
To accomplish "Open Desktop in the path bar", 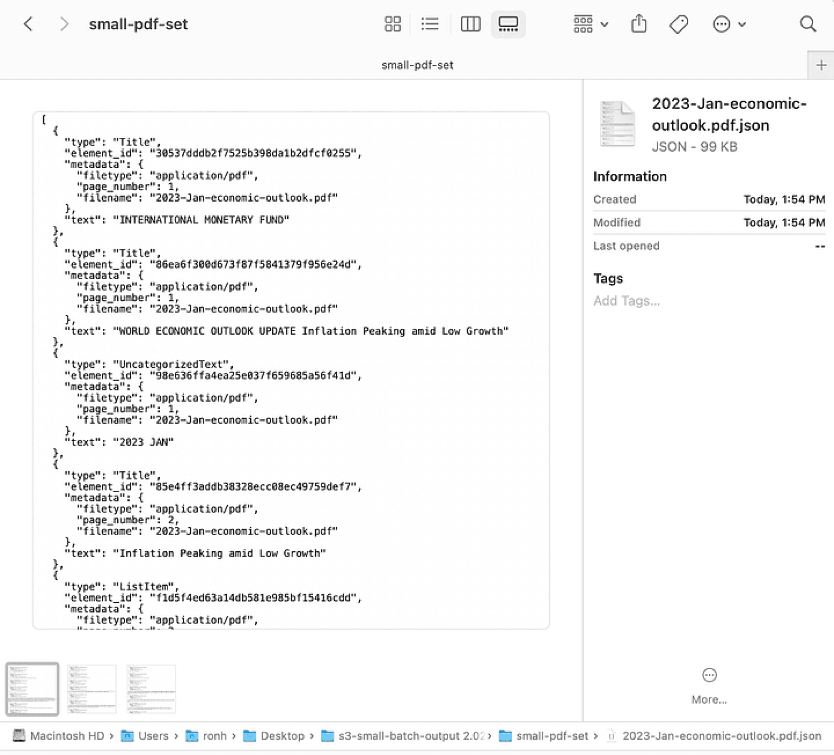I will [x=282, y=736].
